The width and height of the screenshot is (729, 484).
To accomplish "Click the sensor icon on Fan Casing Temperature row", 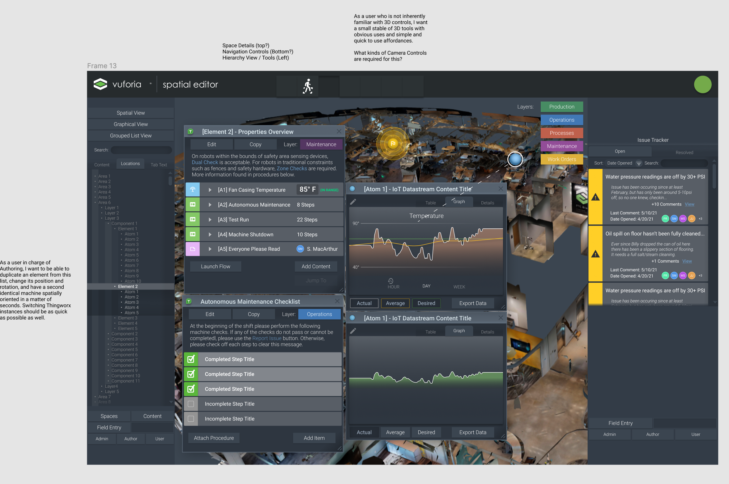I will [x=193, y=190].
